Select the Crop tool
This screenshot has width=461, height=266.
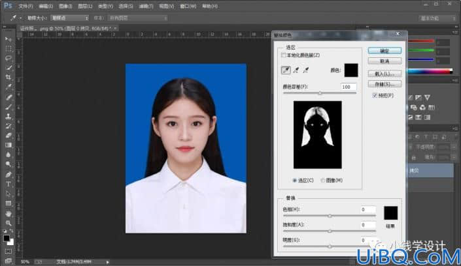click(9, 78)
